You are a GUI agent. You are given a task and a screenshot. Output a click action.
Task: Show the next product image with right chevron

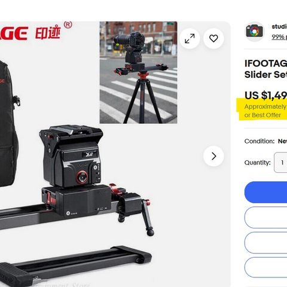pyautogui.click(x=213, y=156)
